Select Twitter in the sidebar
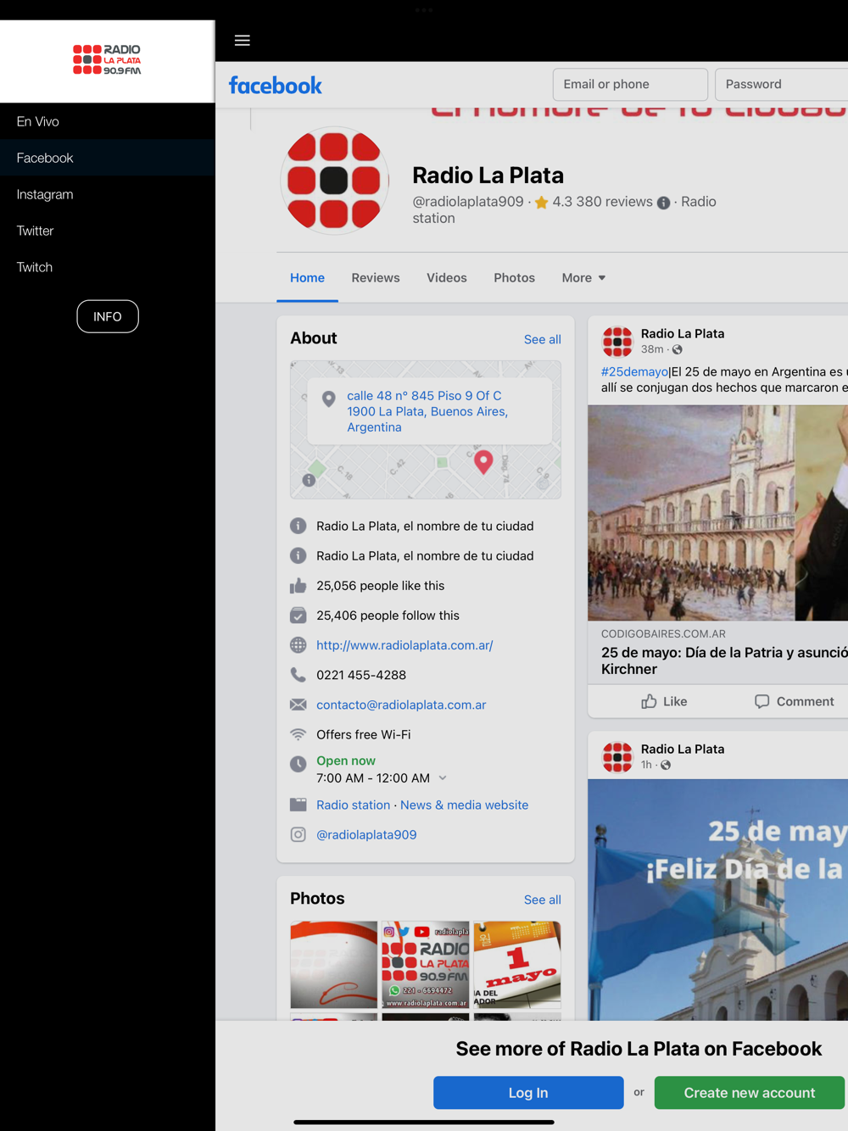 tap(107, 231)
